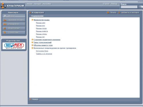This screenshot has width=143, height=107.
Task: Click the orange icon on В содержание button
Action: 30,12
